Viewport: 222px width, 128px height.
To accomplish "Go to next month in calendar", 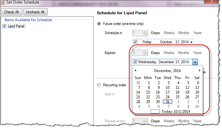I will (x=199, y=70).
